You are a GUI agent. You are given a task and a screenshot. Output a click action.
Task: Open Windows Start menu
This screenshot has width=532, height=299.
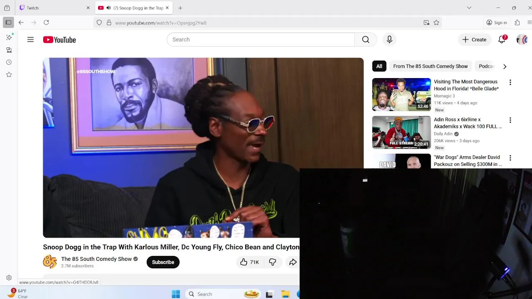click(x=176, y=294)
